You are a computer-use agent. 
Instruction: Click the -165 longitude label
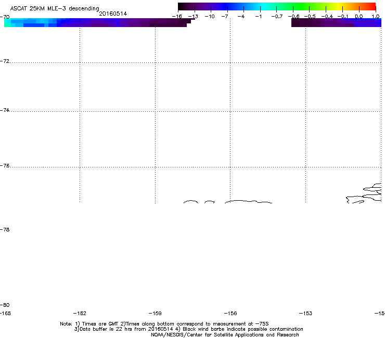tap(5, 313)
